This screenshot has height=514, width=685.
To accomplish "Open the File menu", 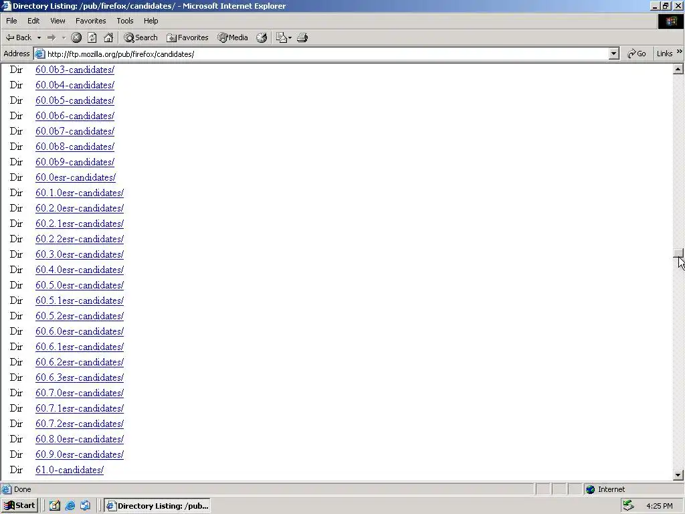I will (11, 21).
